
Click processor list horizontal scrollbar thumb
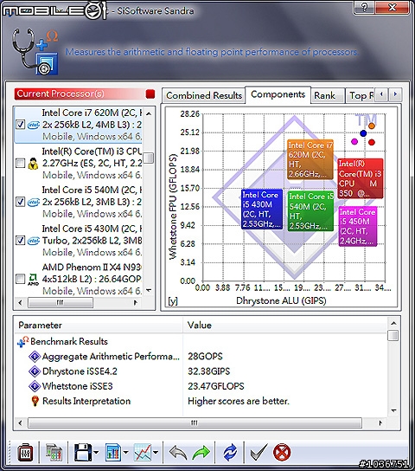pyautogui.click(x=61, y=302)
